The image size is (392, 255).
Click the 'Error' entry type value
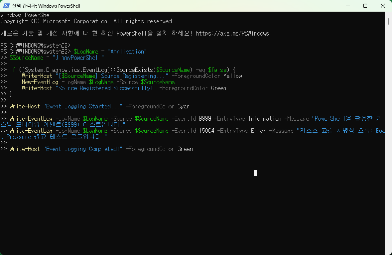[x=258, y=131]
